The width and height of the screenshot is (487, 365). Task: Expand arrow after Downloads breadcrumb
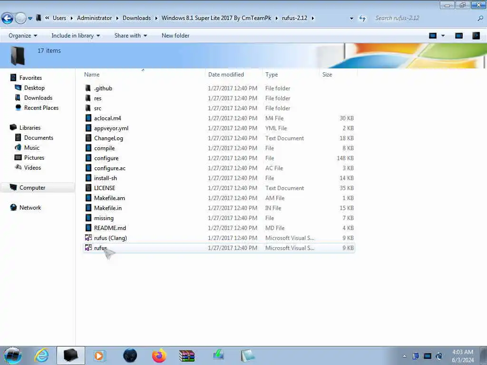156,19
